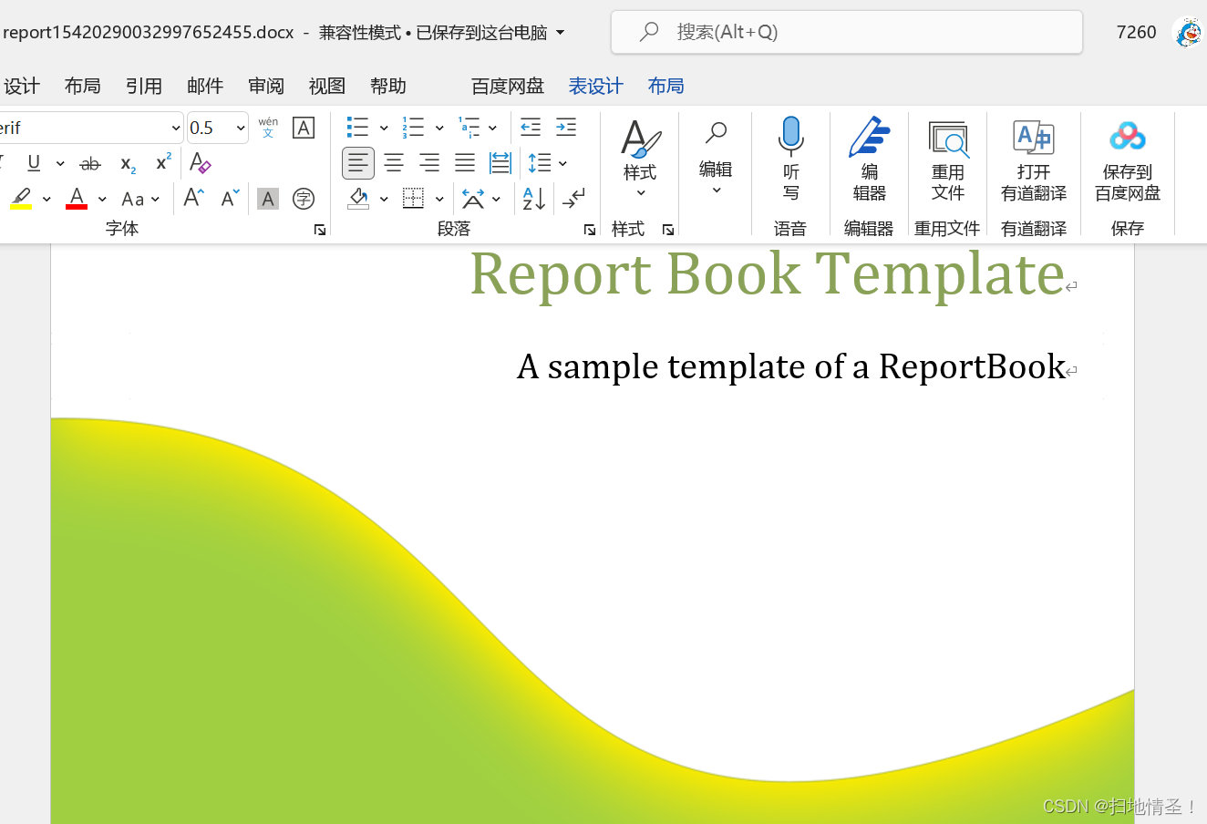
Task: Open the Table Design (表设计) tab
Action: [x=596, y=86]
